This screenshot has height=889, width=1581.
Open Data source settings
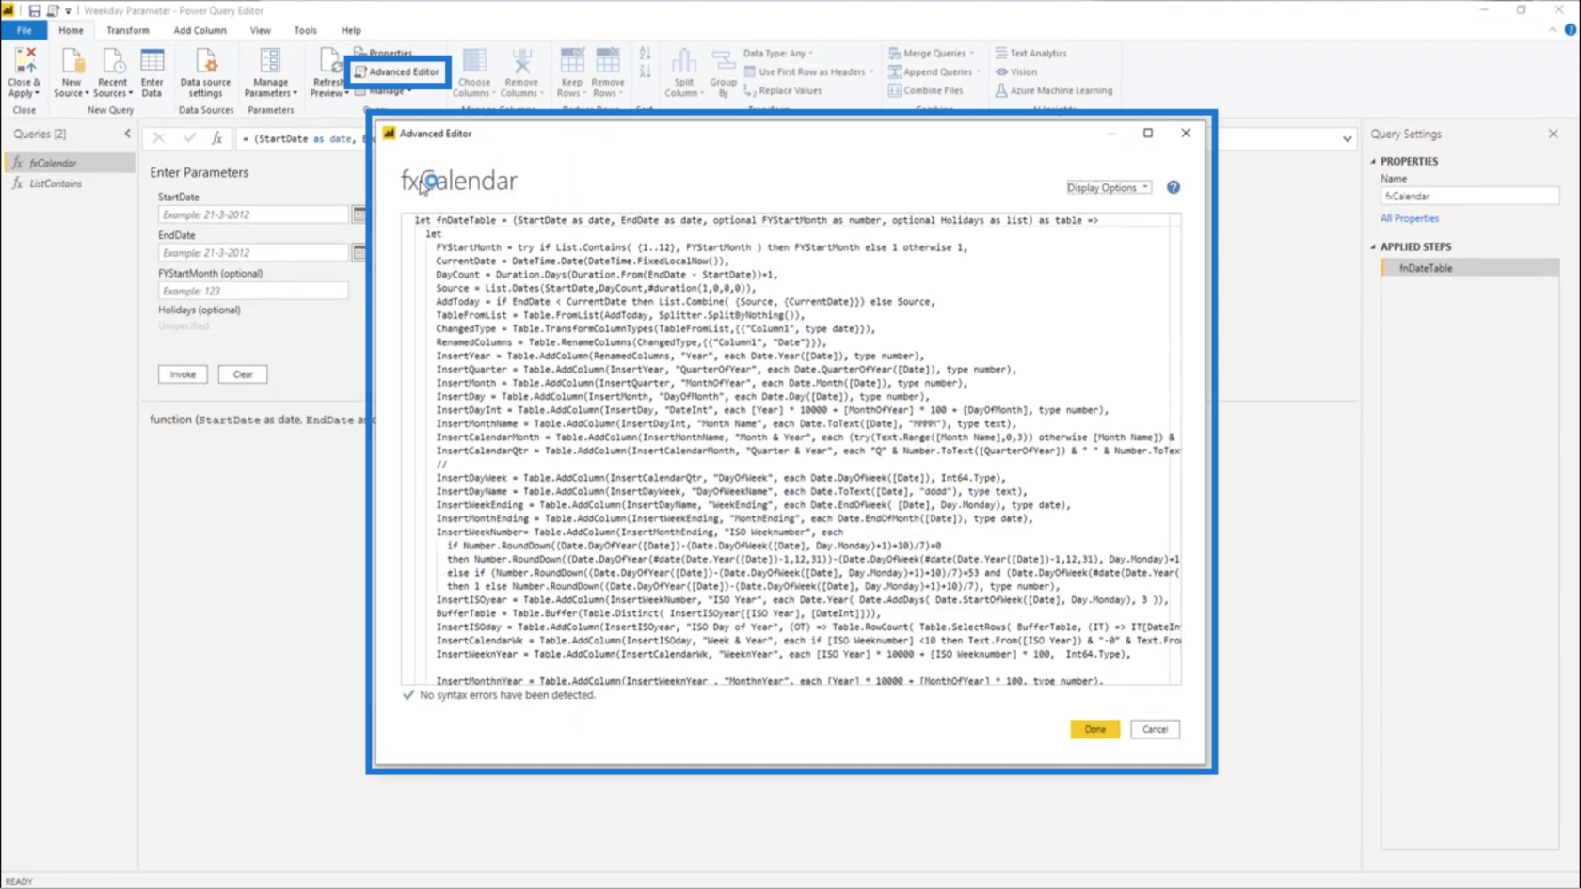click(x=205, y=73)
